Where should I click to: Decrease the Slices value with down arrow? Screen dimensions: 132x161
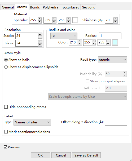tap(40, 45)
